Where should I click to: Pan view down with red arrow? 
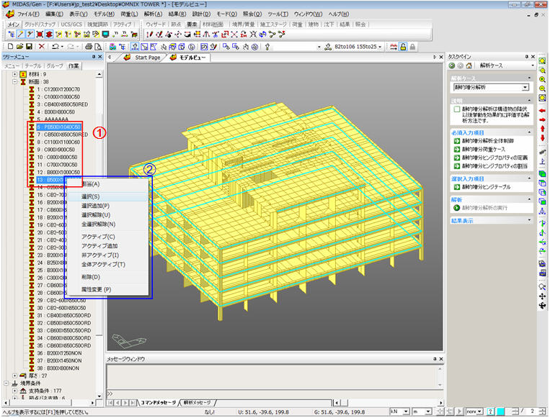point(542,138)
